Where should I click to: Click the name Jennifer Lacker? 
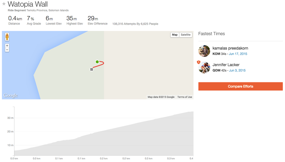[226, 65]
